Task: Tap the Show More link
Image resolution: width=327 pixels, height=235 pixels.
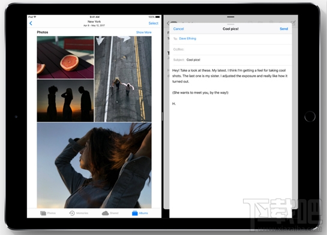Action: point(143,32)
